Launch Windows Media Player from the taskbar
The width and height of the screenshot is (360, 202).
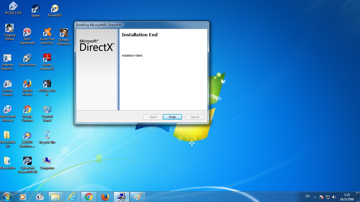coord(23,197)
